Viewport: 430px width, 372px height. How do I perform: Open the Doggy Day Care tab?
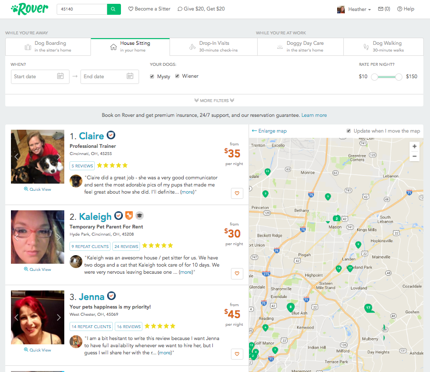[300, 47]
